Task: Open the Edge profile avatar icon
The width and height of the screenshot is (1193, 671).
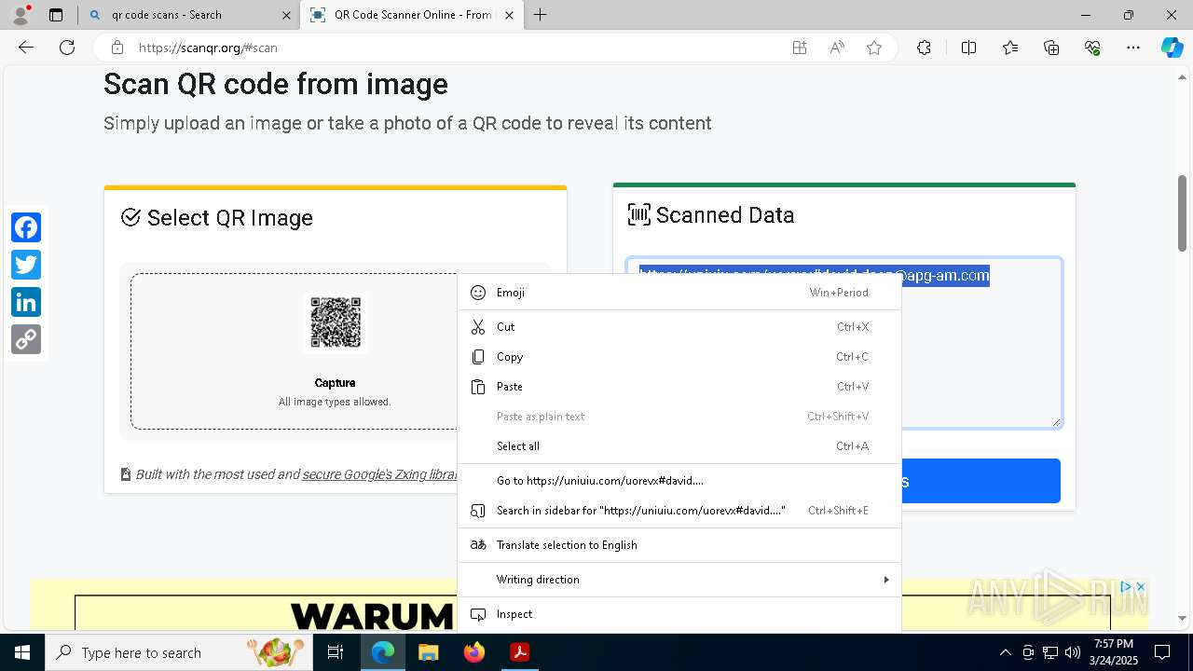Action: pos(20,15)
